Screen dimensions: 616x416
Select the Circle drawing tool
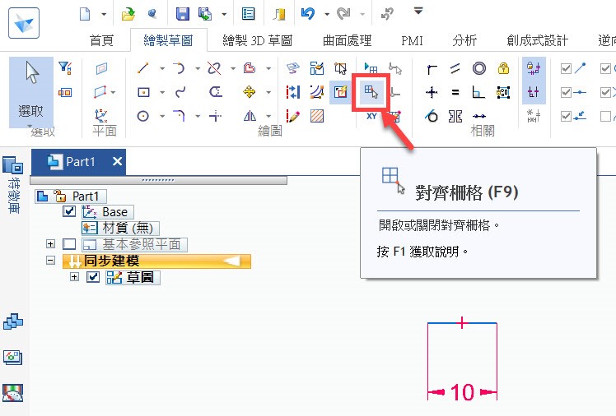(143, 116)
